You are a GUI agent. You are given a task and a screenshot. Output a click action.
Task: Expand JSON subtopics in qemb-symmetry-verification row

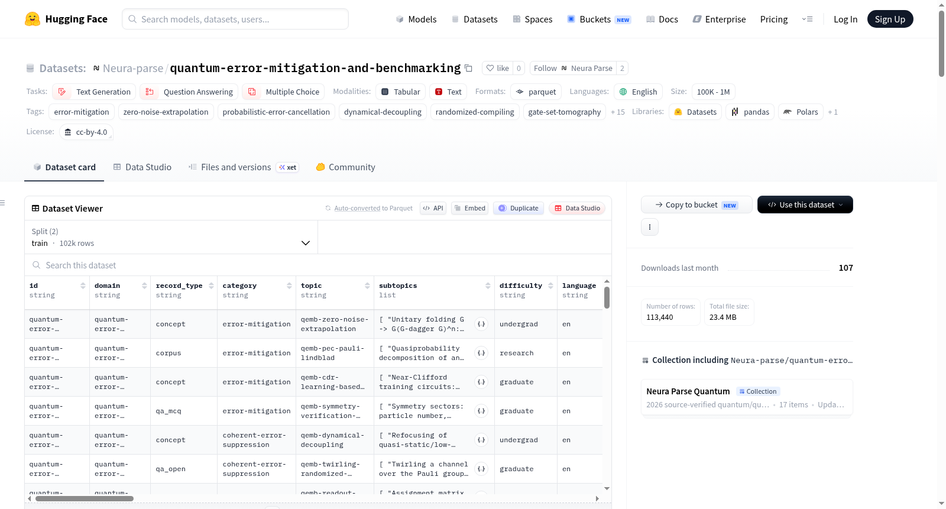(x=481, y=411)
